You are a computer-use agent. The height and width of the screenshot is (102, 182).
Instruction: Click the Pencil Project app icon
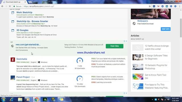(13, 78)
